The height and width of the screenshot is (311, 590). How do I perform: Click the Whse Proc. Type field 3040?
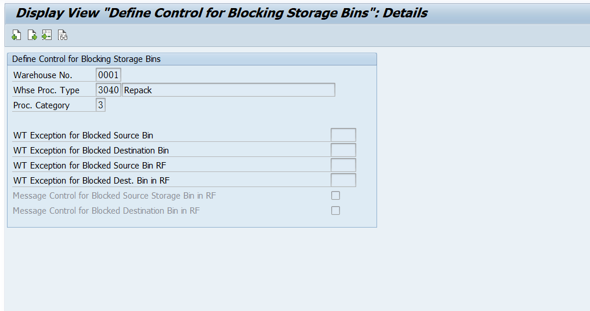[108, 90]
